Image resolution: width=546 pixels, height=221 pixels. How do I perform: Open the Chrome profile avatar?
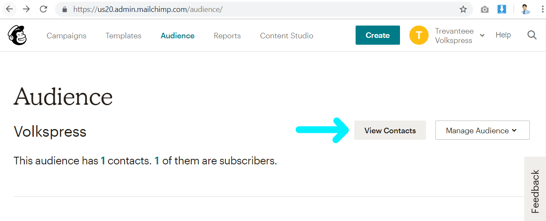point(526,9)
